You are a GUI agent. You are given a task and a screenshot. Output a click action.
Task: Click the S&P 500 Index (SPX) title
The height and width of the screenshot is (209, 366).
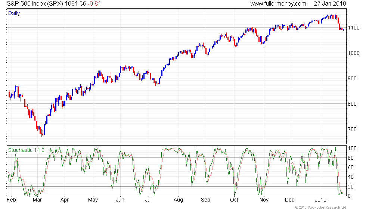35,3
